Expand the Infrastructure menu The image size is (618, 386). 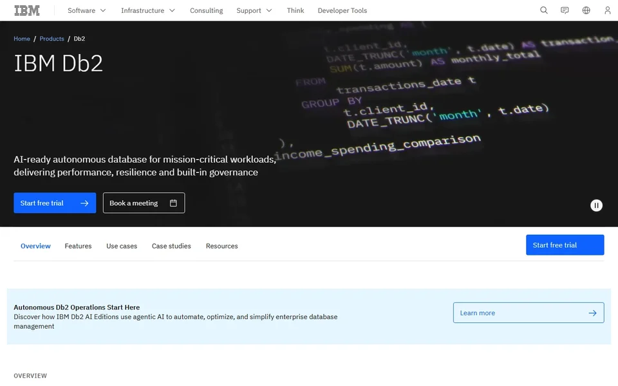click(x=148, y=11)
